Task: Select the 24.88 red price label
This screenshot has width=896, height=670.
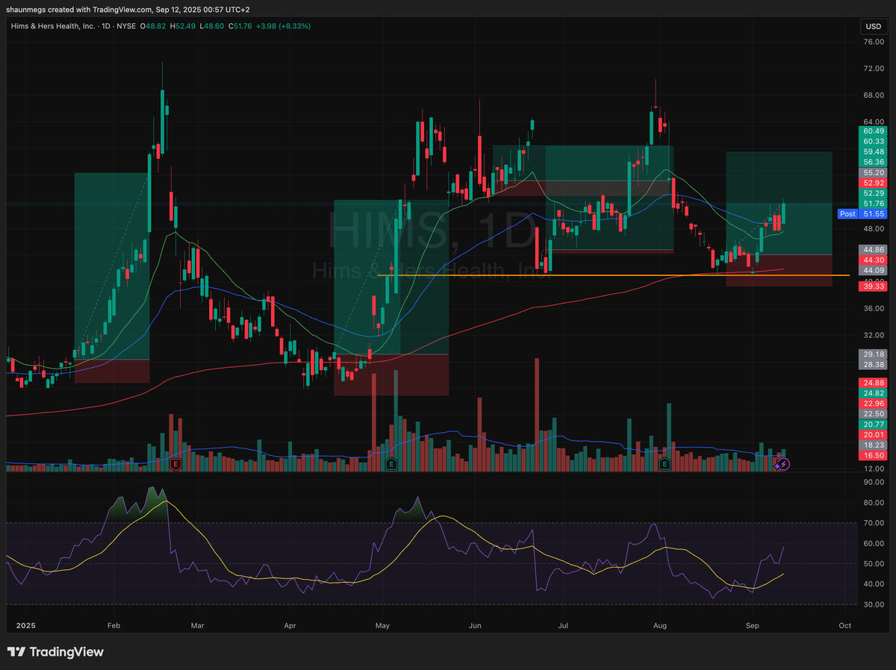Action: click(874, 382)
